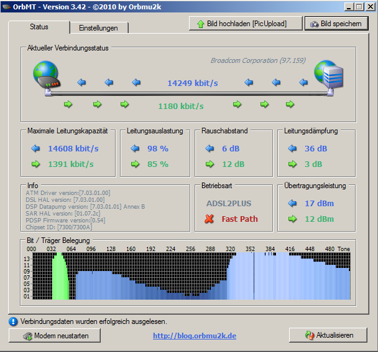Click the modem router globe icon
This screenshot has width=378, height=352.
click(x=45, y=76)
